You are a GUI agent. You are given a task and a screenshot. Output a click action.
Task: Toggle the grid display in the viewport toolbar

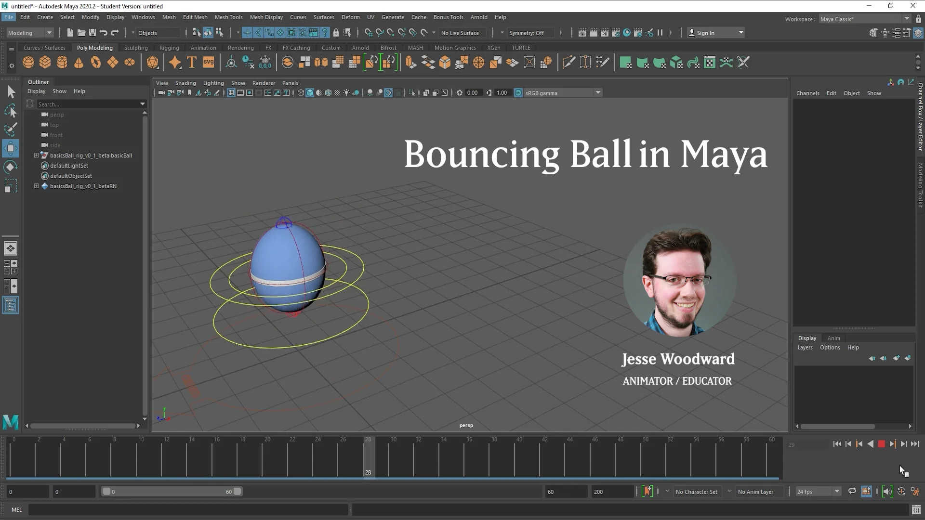click(x=231, y=92)
